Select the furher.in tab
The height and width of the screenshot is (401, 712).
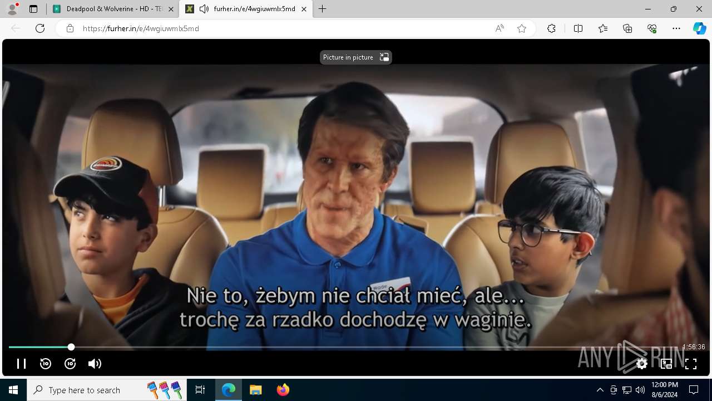click(x=246, y=9)
